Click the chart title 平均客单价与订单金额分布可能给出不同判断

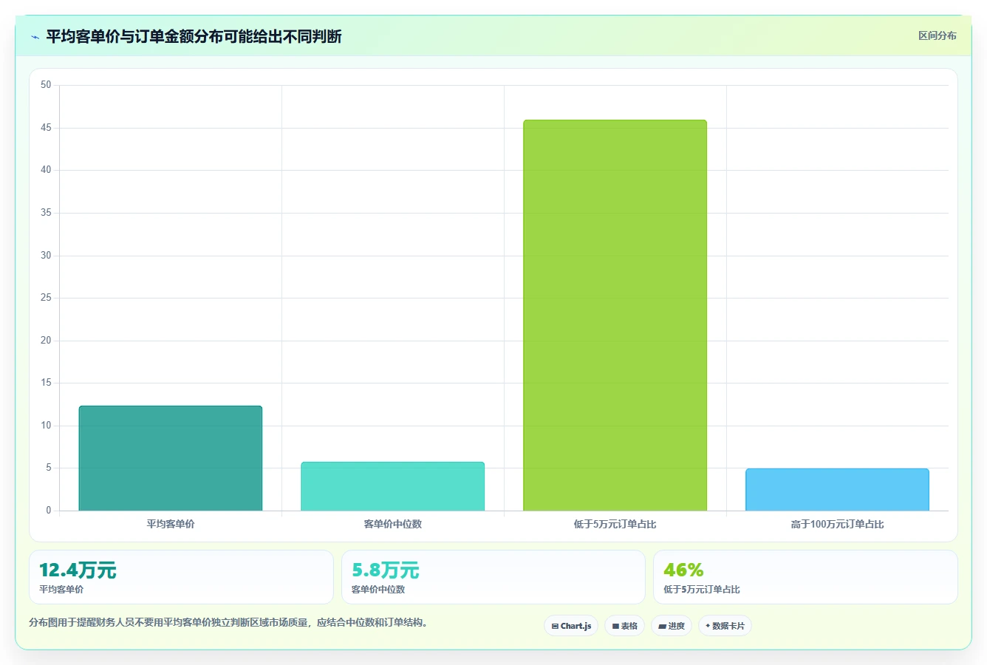click(194, 37)
